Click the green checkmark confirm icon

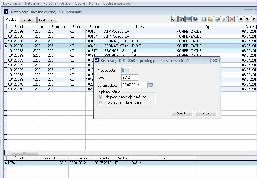tap(174, 19)
